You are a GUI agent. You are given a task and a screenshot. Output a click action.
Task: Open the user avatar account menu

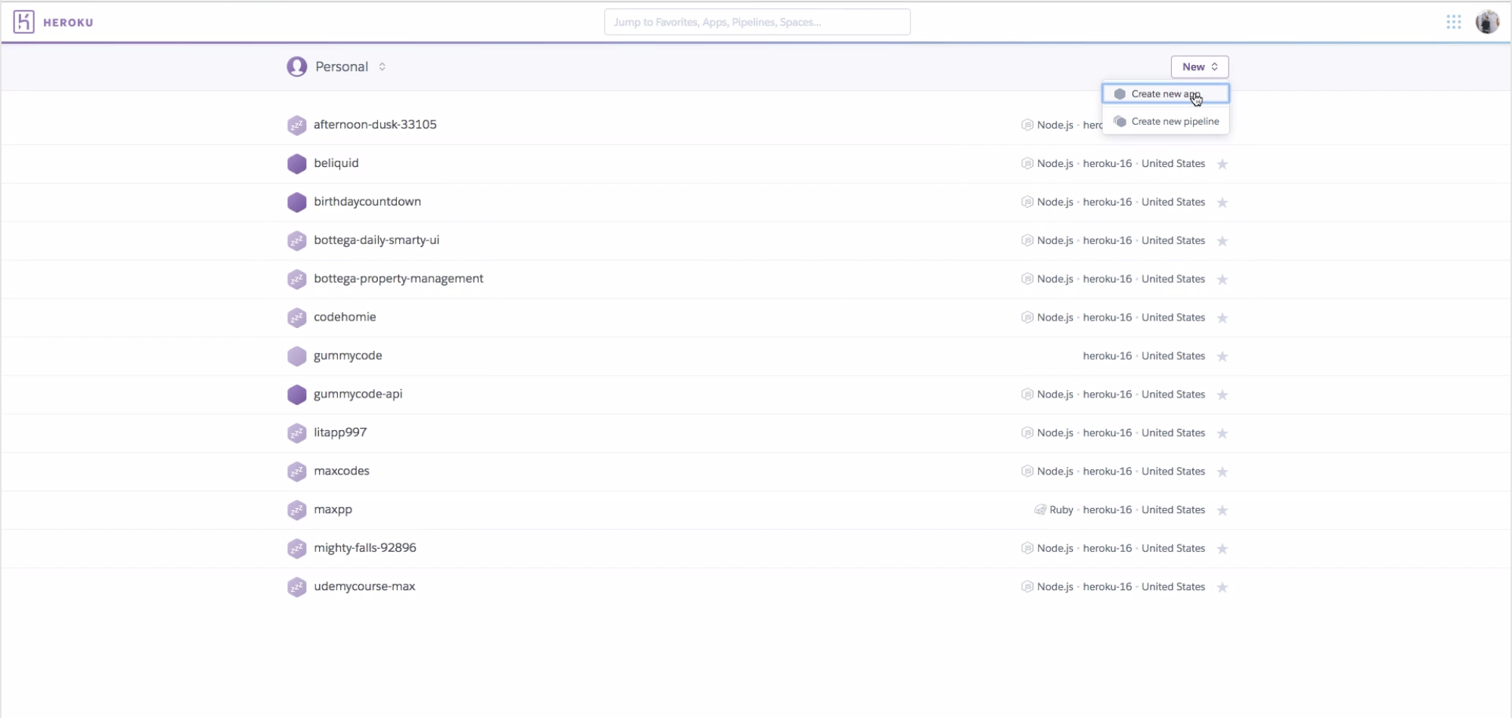point(1487,22)
